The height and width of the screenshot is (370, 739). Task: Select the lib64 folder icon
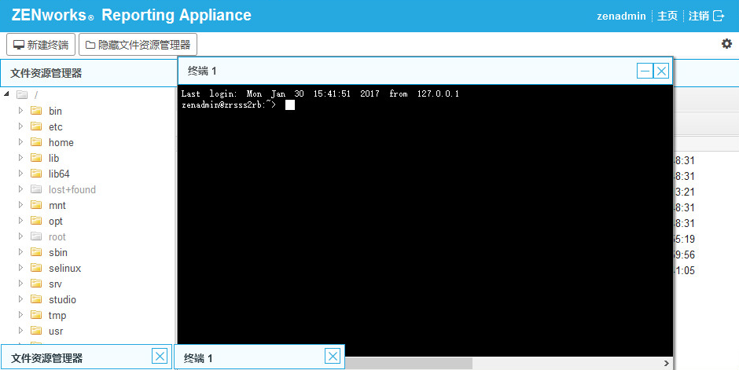[36, 174]
